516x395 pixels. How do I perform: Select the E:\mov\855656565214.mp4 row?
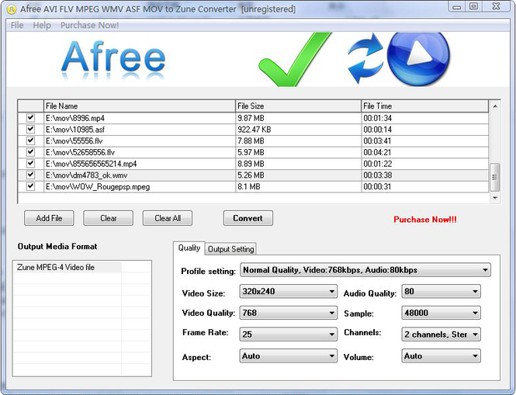253,164
